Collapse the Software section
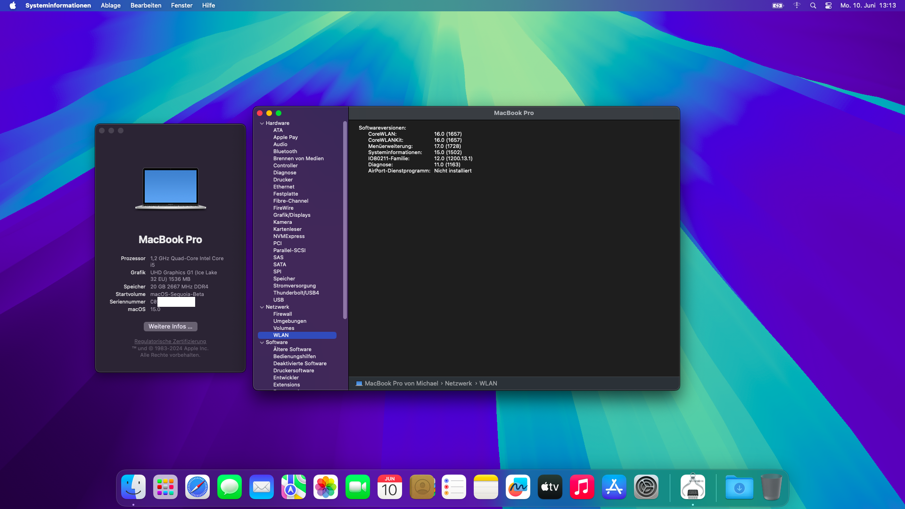 tap(262, 343)
